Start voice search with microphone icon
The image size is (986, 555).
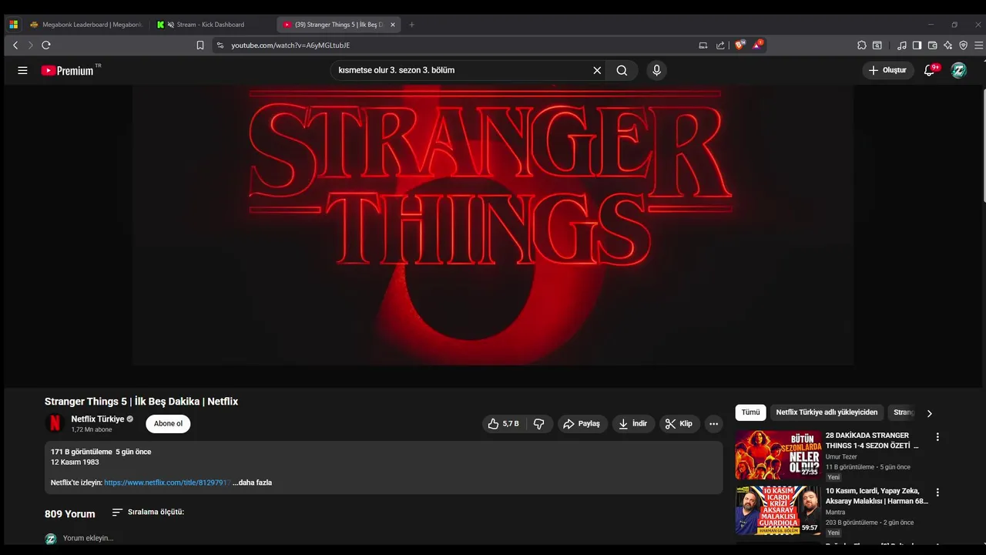pyautogui.click(x=656, y=70)
